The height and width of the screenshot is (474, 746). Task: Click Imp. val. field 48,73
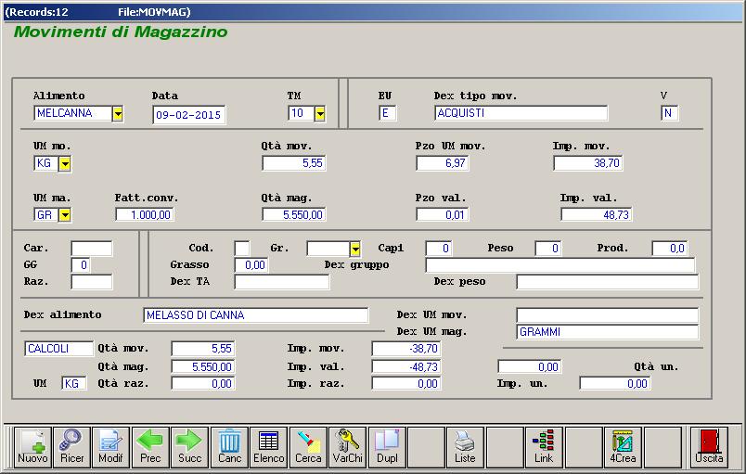pos(597,215)
